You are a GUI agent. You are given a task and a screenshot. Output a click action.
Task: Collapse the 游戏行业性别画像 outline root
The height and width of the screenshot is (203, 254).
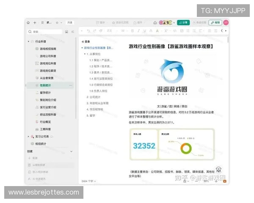click(82, 48)
